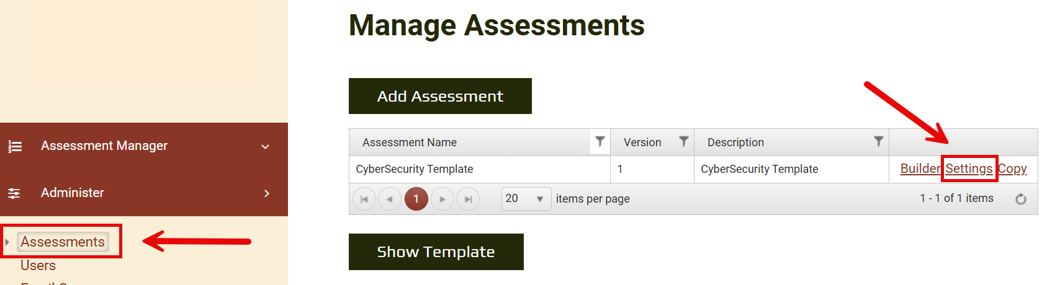
Task: Collapse the Assessment Manager menu chevron
Action: [x=265, y=147]
